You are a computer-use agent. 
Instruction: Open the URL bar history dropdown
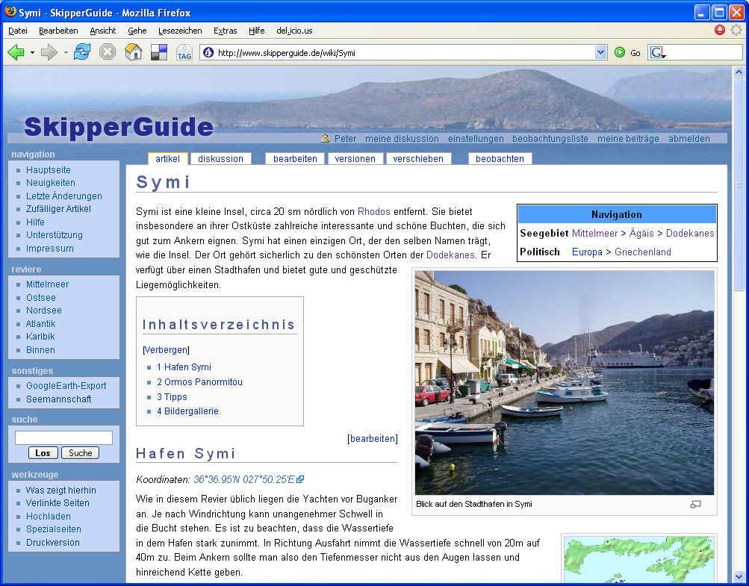(600, 52)
